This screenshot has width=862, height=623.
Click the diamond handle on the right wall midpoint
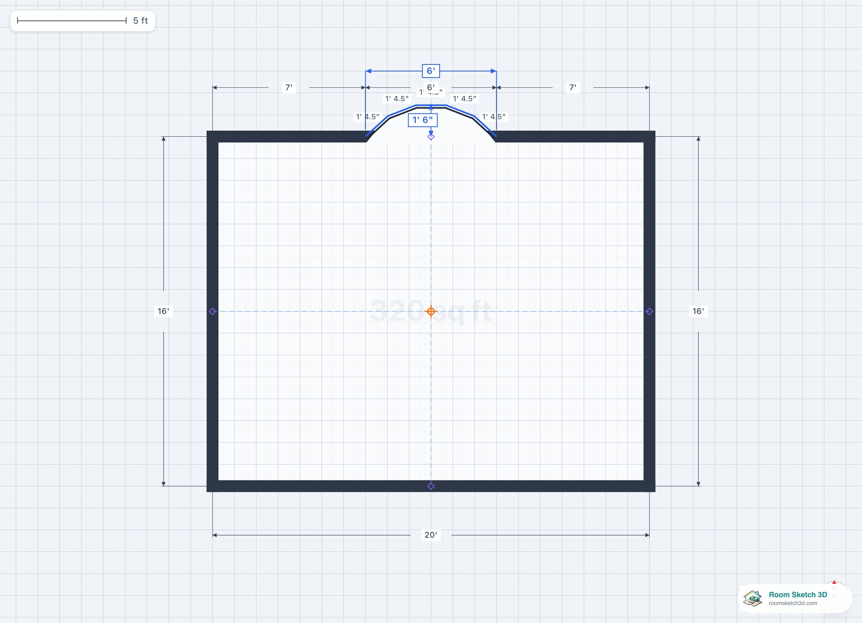(x=649, y=311)
